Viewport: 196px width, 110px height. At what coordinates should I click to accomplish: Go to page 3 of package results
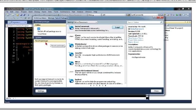(x=97, y=86)
